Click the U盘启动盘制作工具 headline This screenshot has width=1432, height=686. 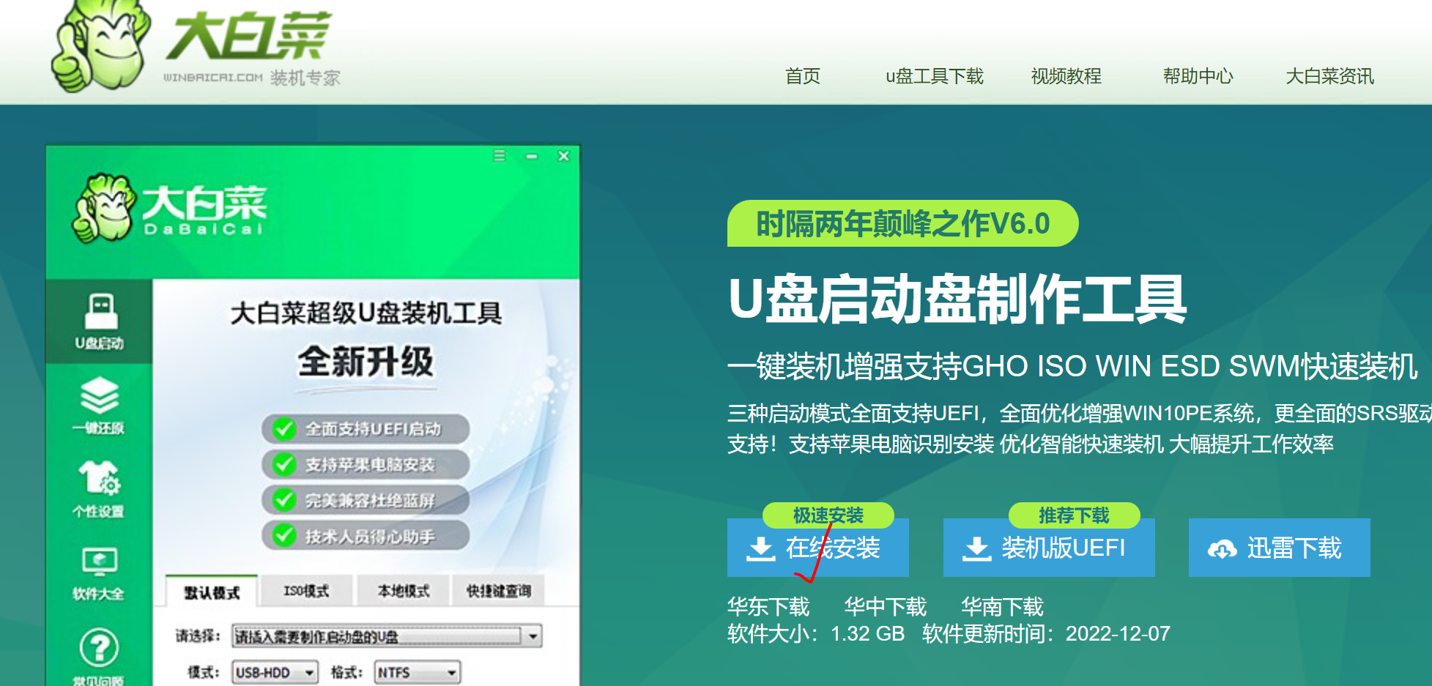pos(957,299)
